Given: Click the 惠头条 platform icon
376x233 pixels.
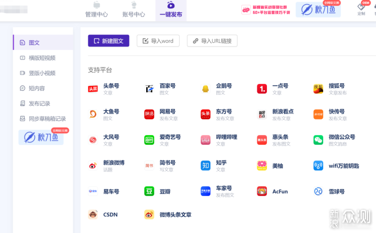Looking at the screenshot, I should coord(262,140).
